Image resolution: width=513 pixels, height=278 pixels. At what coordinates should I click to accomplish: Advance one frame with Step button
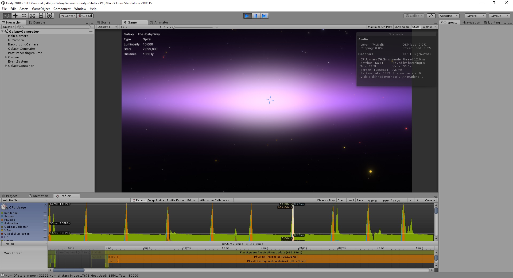pyautogui.click(x=264, y=16)
